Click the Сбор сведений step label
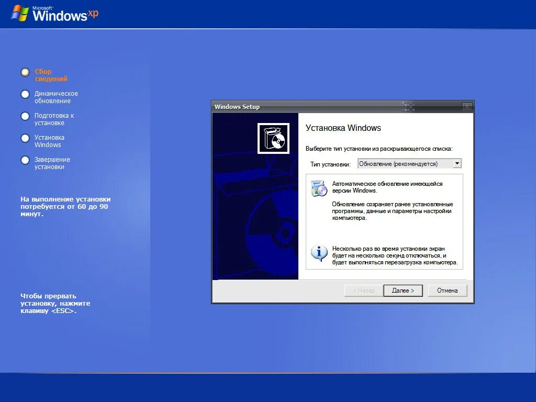The width and height of the screenshot is (536, 402). pyautogui.click(x=51, y=75)
